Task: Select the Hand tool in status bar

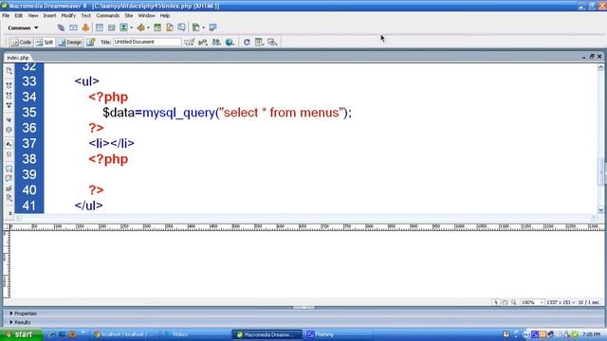Action: 505,302
